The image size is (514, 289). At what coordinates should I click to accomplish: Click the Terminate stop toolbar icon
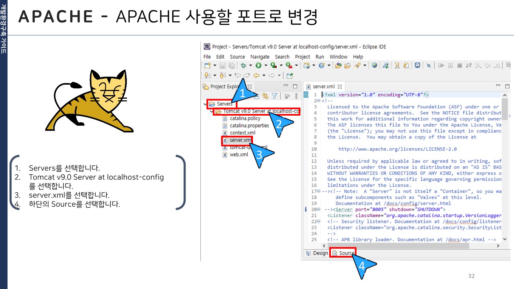click(459, 65)
